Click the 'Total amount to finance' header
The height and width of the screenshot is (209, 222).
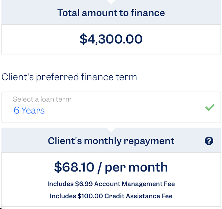pos(111,13)
